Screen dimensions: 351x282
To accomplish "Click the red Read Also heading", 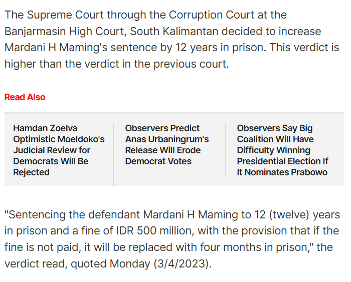I will [25, 97].
